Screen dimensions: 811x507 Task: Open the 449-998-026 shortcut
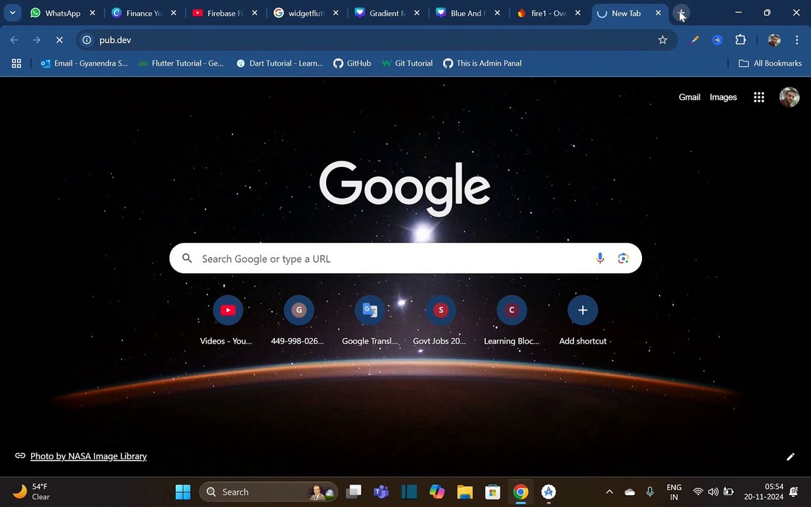point(298,320)
